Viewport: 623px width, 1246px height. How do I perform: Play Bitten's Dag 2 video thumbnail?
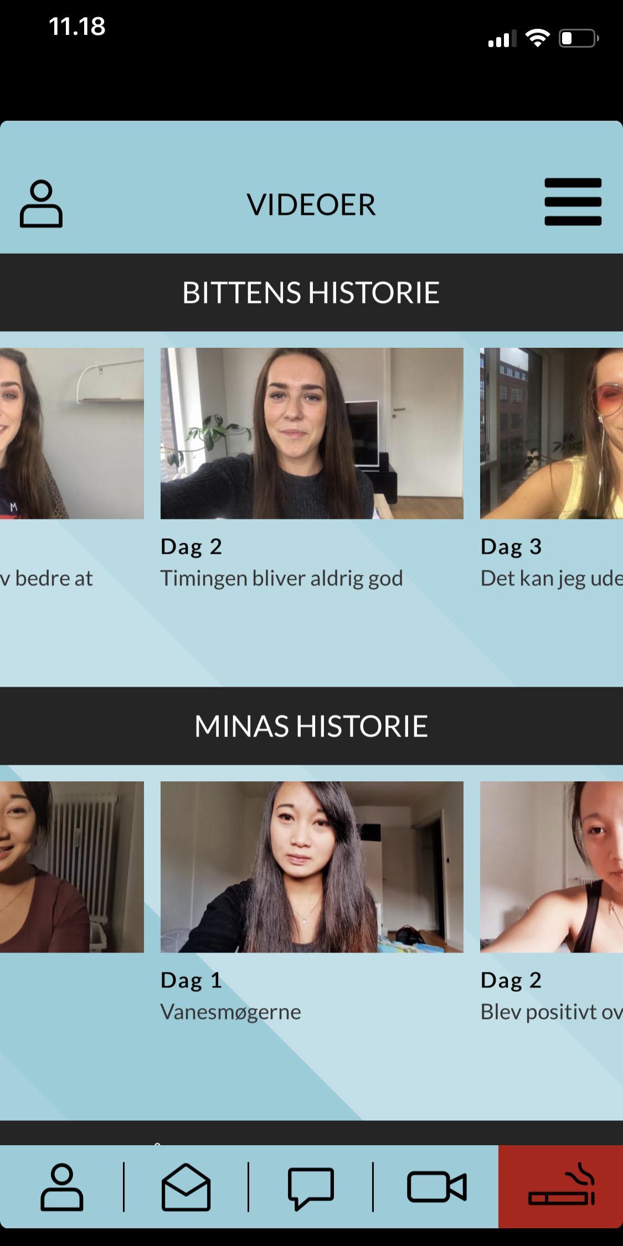point(312,433)
